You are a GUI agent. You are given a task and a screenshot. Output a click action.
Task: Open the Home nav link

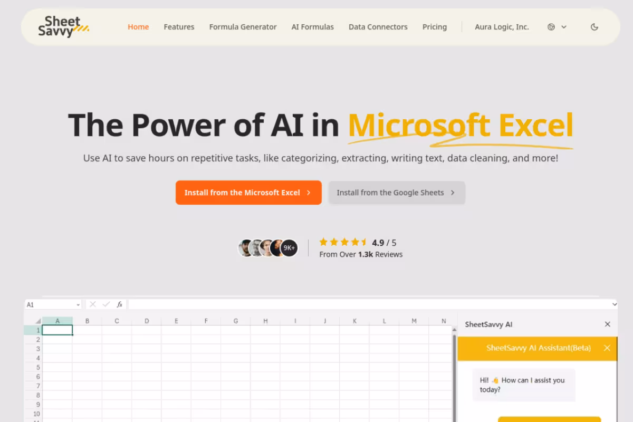coord(138,27)
